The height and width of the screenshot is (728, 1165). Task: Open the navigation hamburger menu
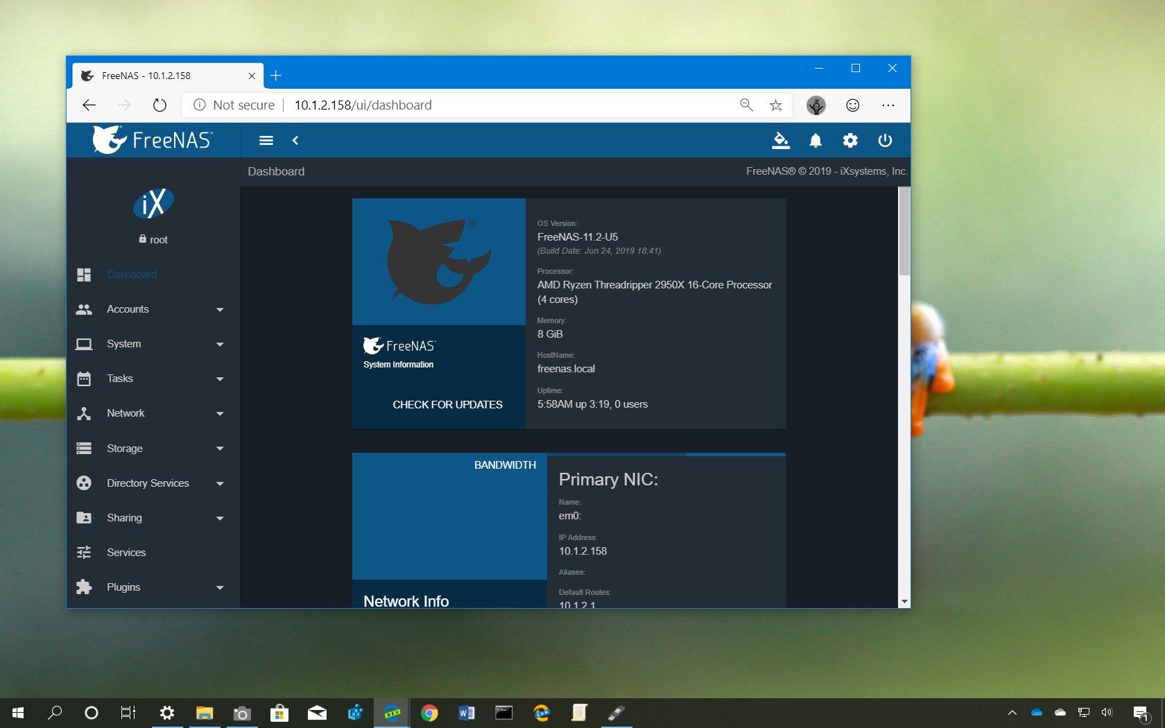266,140
